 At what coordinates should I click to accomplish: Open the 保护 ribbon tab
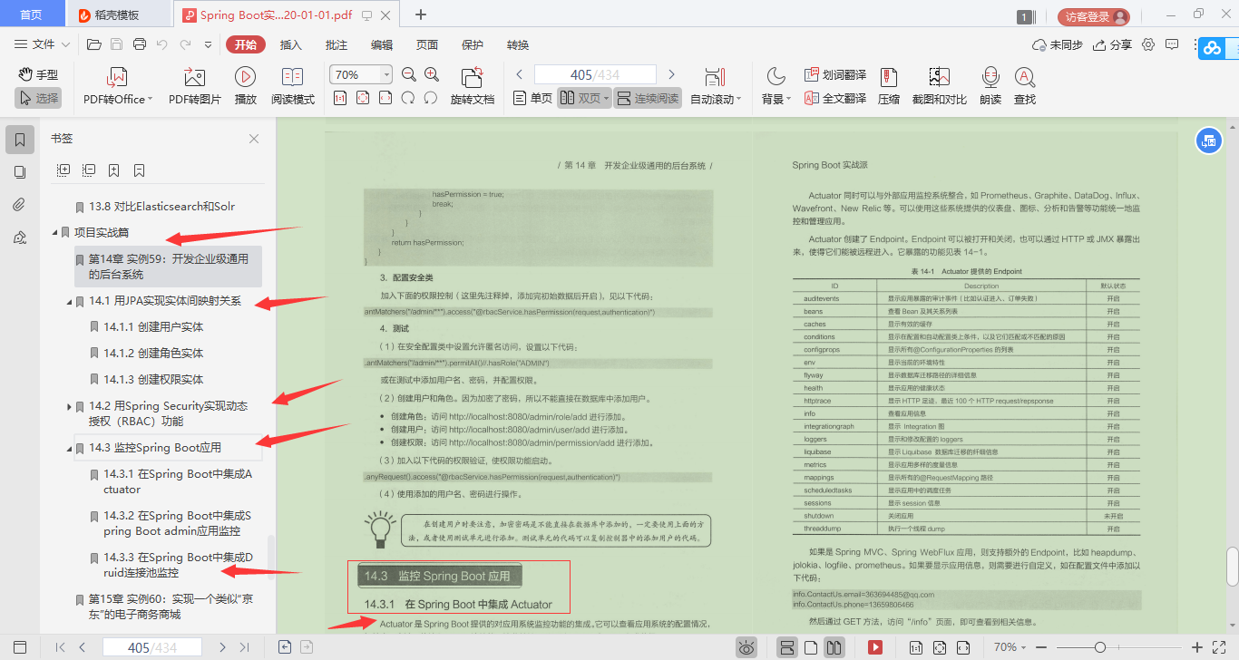pyautogui.click(x=473, y=44)
